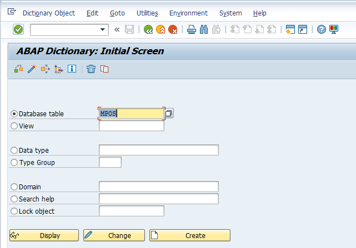Select the Domain radio button
Image resolution: width=356 pixels, height=248 pixels.
pyautogui.click(x=14, y=187)
